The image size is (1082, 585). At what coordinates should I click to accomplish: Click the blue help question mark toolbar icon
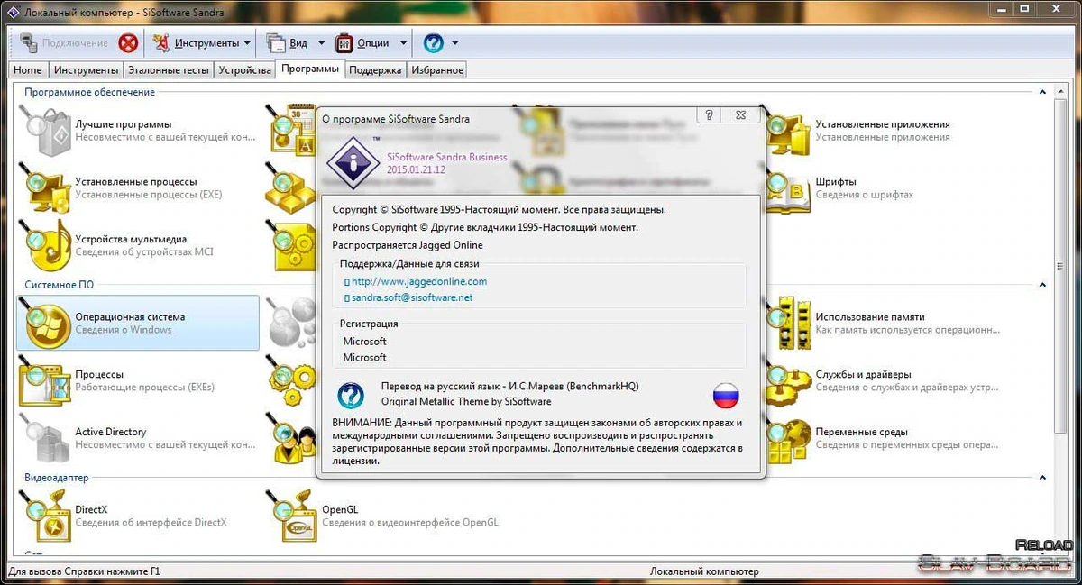pos(434,42)
